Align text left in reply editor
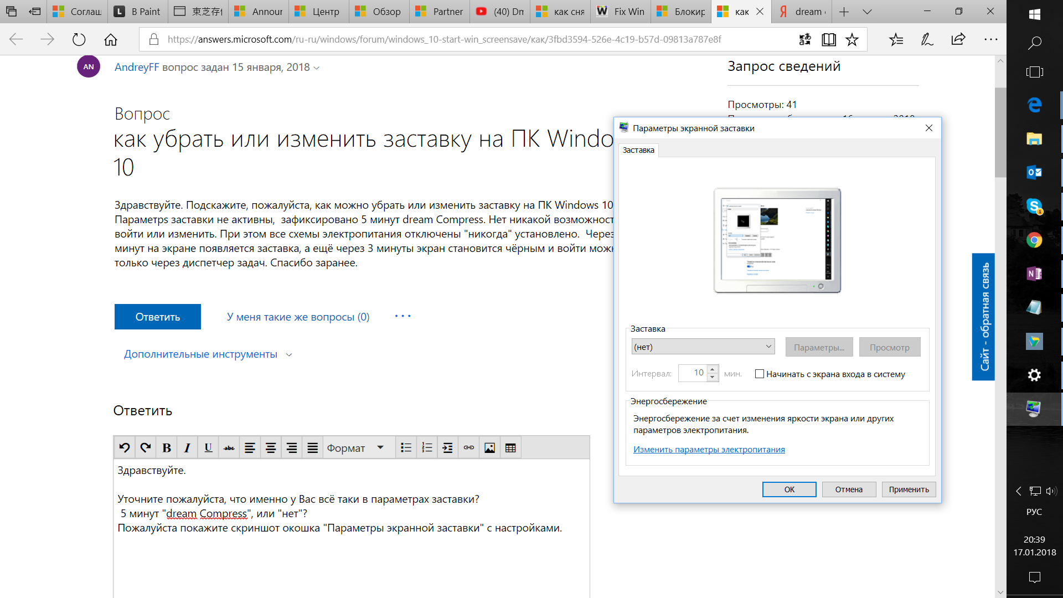 click(250, 447)
